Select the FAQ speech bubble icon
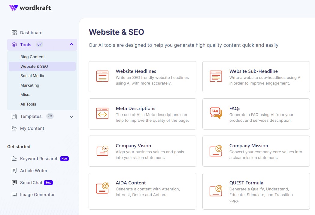 pos(216,114)
